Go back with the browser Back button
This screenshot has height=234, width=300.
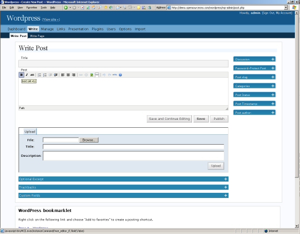click(x=66, y=7)
